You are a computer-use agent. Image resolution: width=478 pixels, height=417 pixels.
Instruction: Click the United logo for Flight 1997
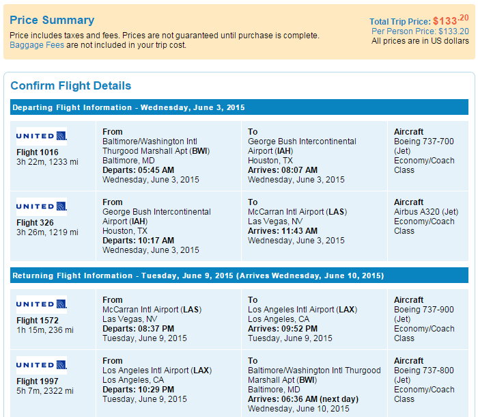42,365
